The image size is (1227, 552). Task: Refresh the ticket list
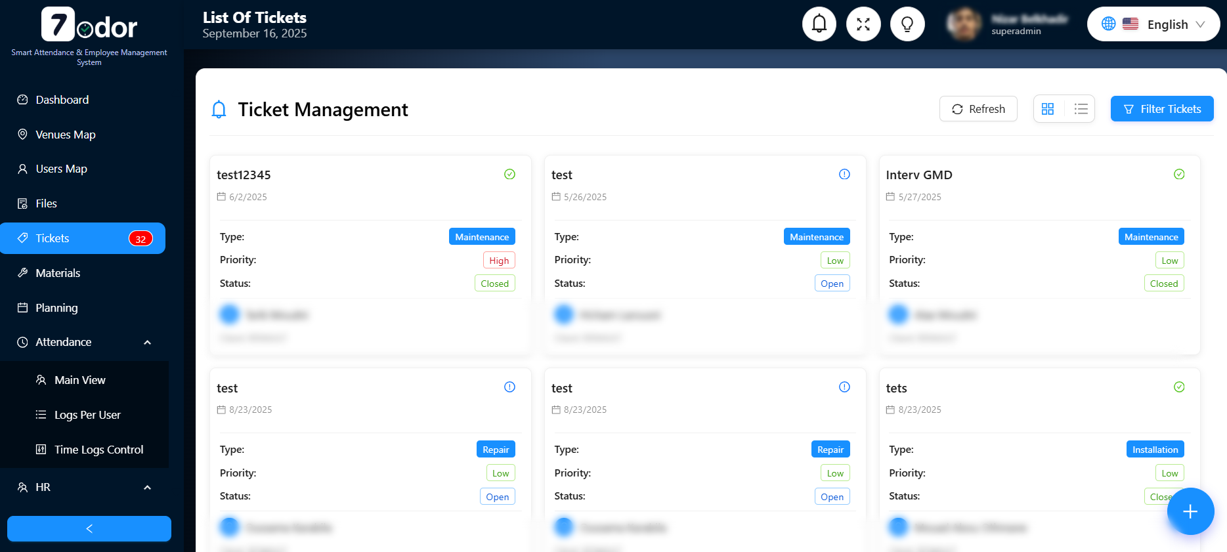click(978, 109)
